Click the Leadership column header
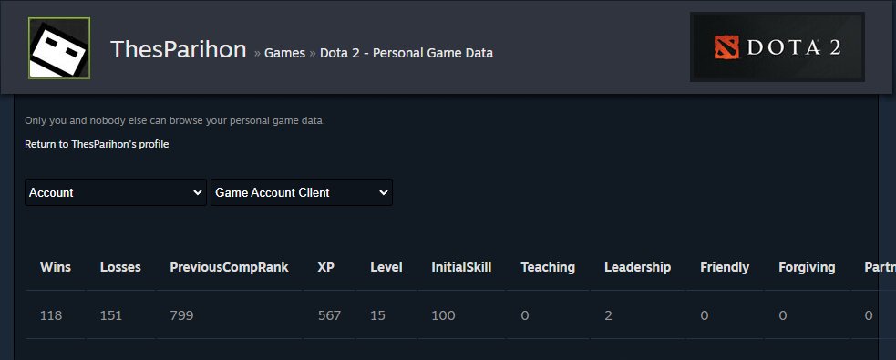 point(638,267)
